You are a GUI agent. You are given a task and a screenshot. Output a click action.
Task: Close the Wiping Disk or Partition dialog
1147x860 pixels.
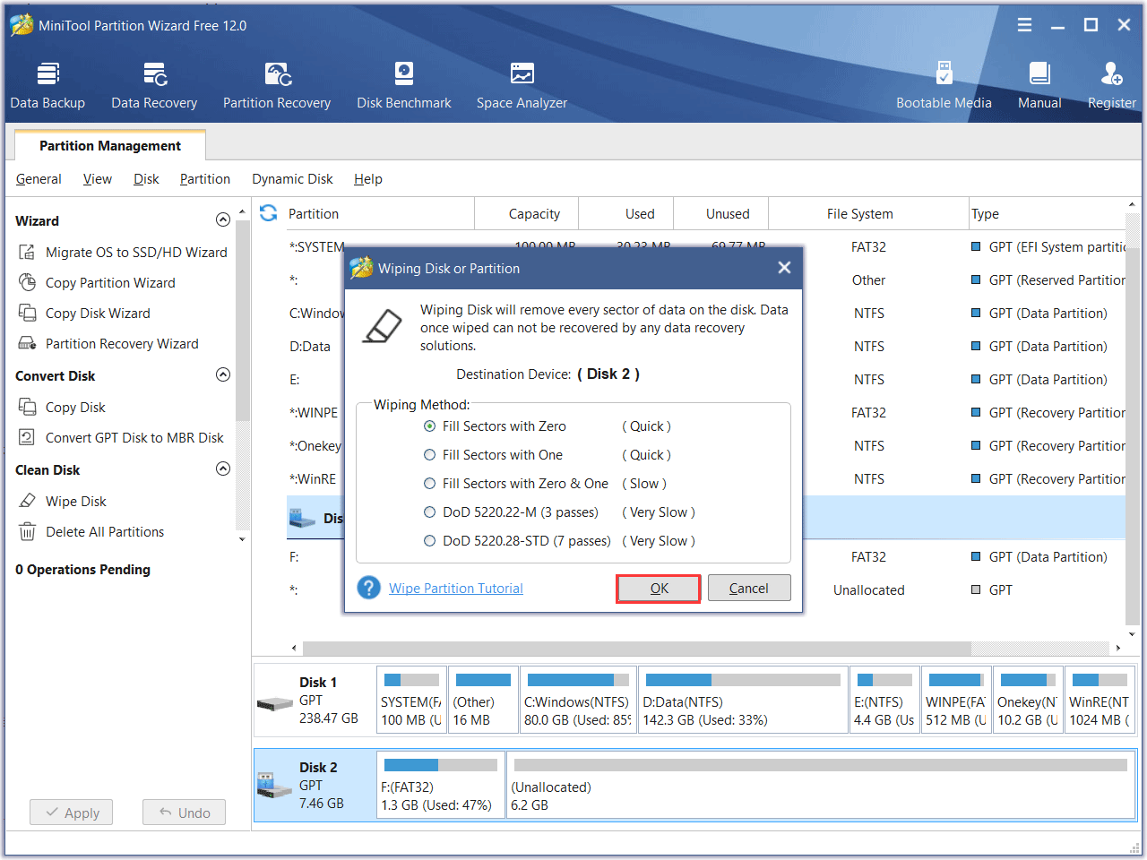(x=784, y=268)
